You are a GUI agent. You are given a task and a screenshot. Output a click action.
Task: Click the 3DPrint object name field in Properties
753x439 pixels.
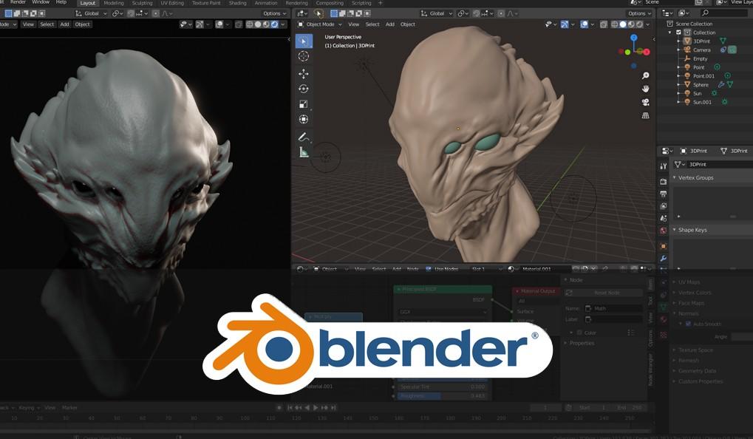(x=720, y=164)
